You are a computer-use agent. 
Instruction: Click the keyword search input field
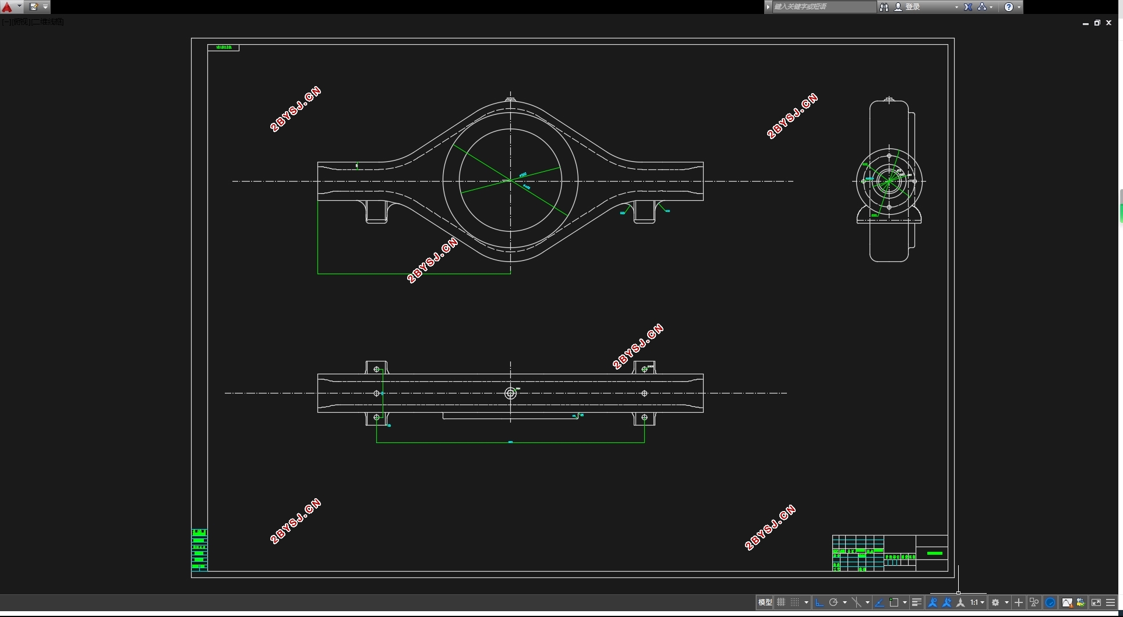824,7
